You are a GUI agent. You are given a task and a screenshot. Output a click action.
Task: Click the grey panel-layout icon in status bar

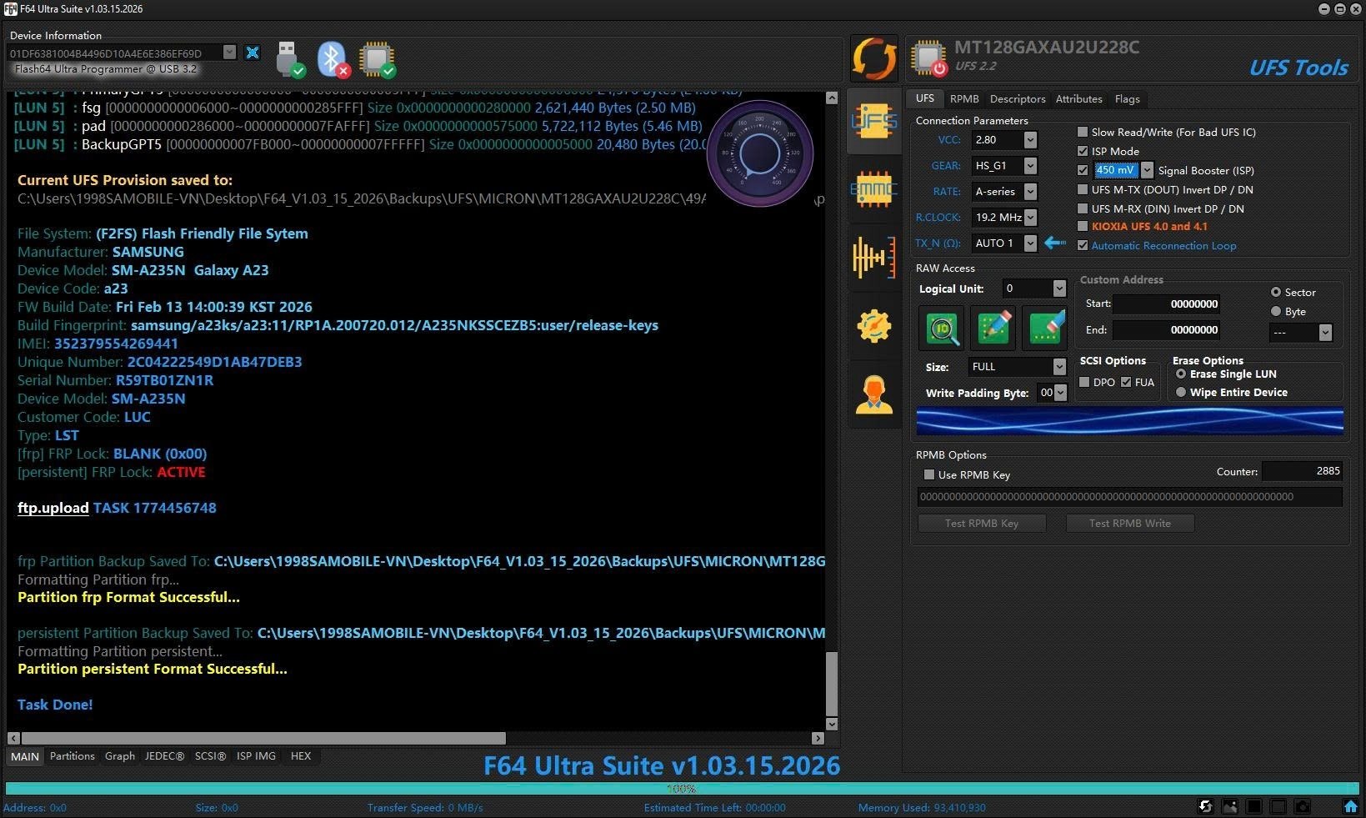pyautogui.click(x=1278, y=806)
